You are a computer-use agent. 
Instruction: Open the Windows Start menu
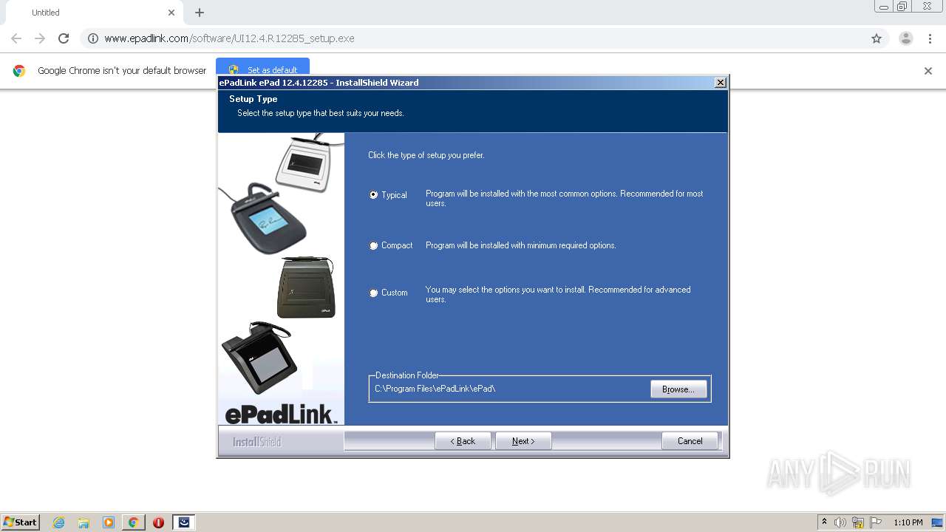pos(20,522)
